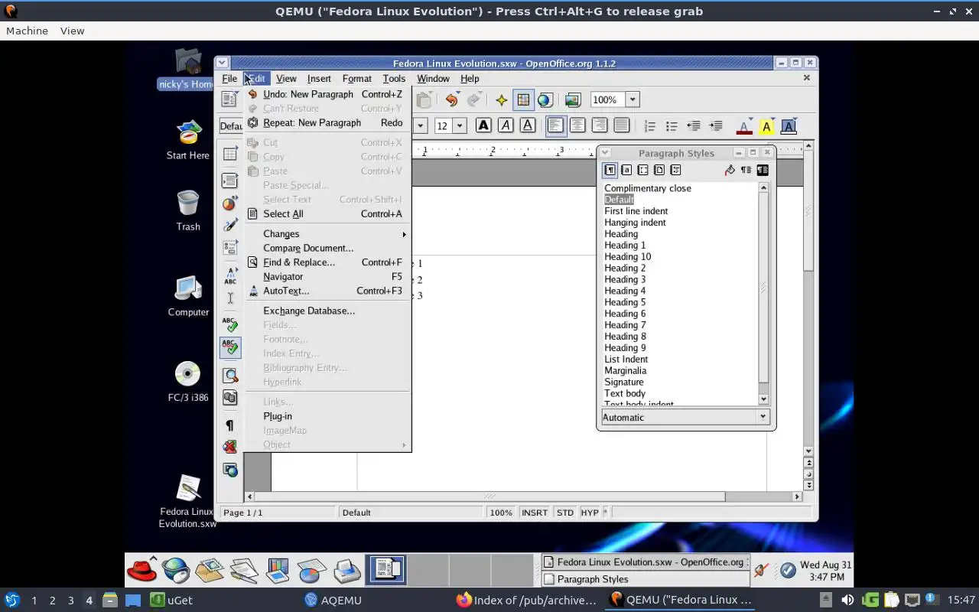The height and width of the screenshot is (612, 979).
Task: Choose Find & Replace from Edit menu
Action: click(327, 262)
